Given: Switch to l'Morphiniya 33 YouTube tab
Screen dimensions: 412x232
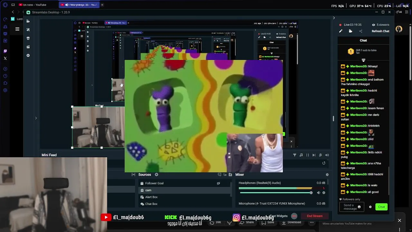Looking at the screenshot, I should point(79,5).
